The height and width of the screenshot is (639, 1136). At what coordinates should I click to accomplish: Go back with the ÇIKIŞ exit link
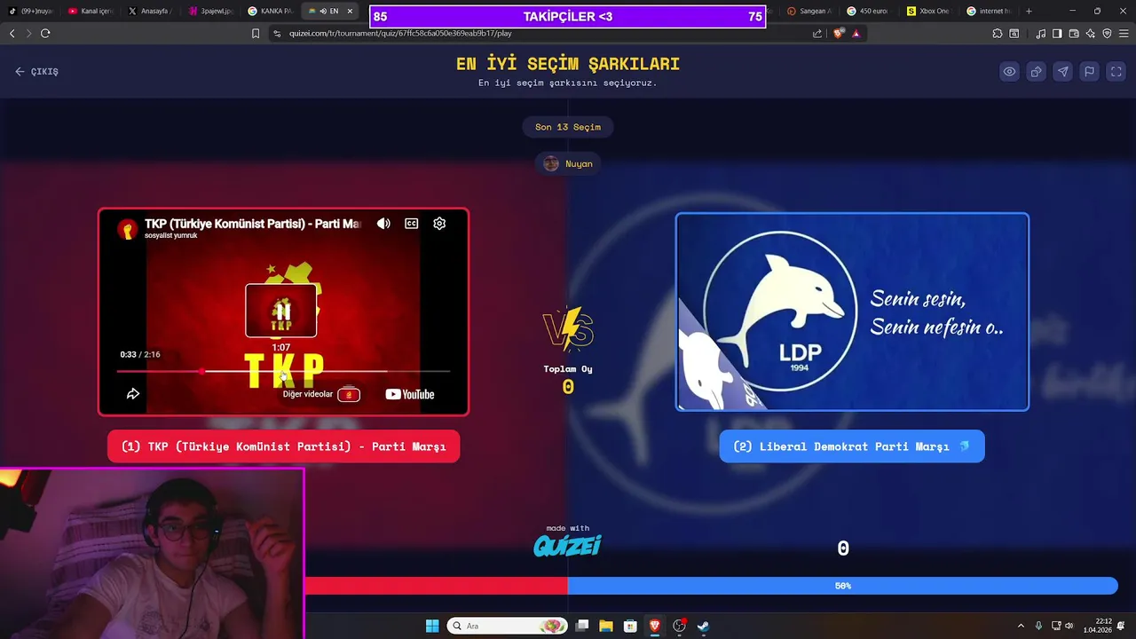(x=36, y=72)
